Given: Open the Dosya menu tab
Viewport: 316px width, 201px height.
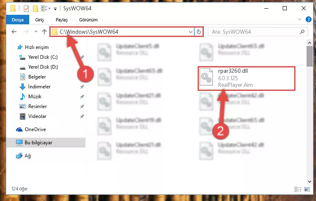Looking at the screenshot, I should click(18, 20).
